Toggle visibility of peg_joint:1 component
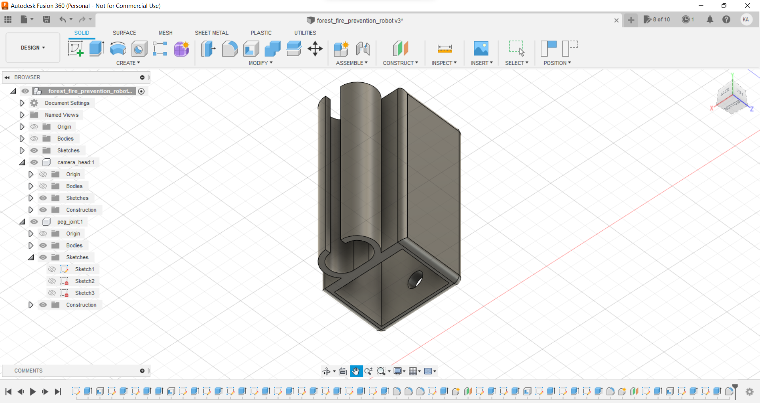The width and height of the screenshot is (760, 403). (x=34, y=222)
